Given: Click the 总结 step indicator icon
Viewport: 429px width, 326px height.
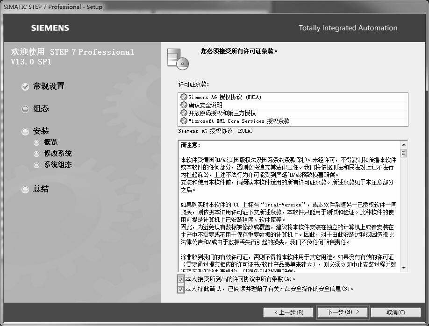Looking at the screenshot, I should [25, 189].
